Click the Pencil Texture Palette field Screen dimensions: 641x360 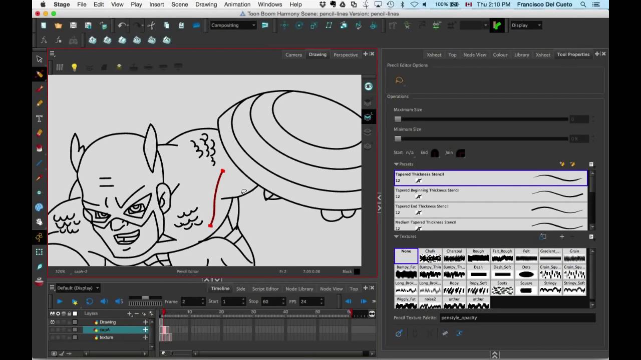click(517, 317)
